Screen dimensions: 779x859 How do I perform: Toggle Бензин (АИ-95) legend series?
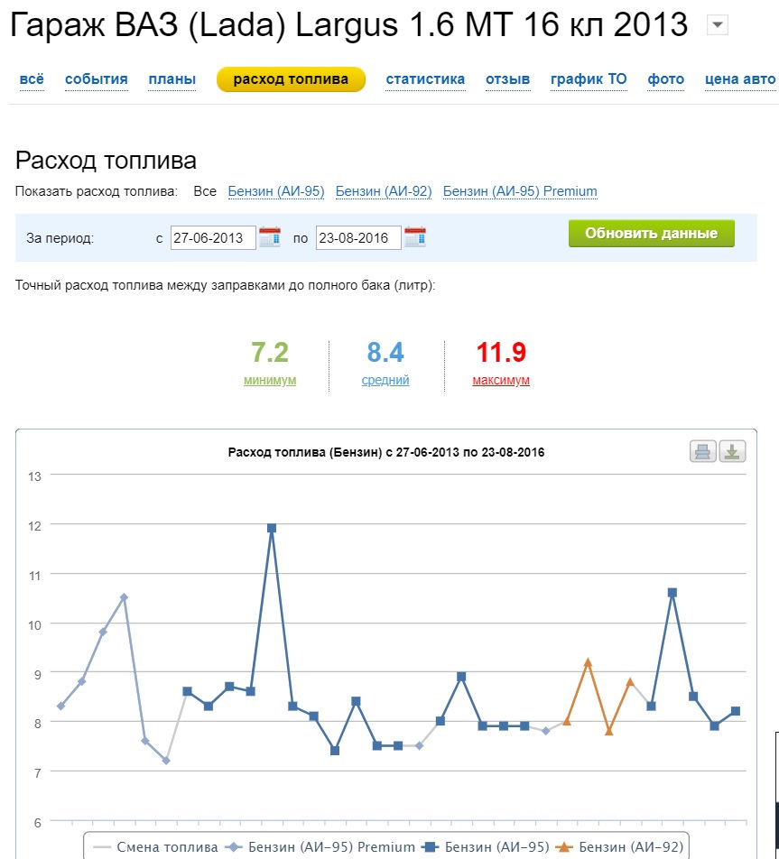click(x=485, y=847)
